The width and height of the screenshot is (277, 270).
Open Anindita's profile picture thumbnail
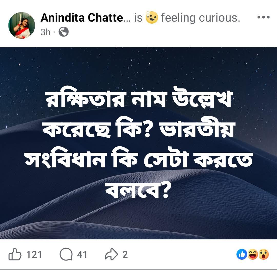coord(22,25)
